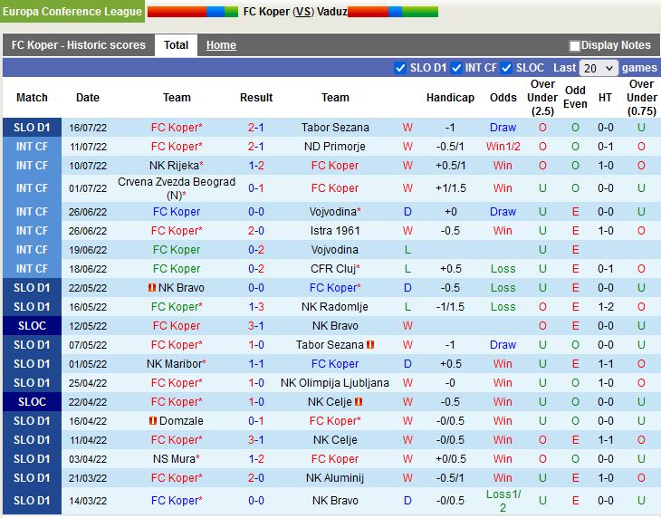Image resolution: width=661 pixels, height=518 pixels.
Task: Click red card icon beside NK Bravo 22/05/22
Action: tap(152, 287)
